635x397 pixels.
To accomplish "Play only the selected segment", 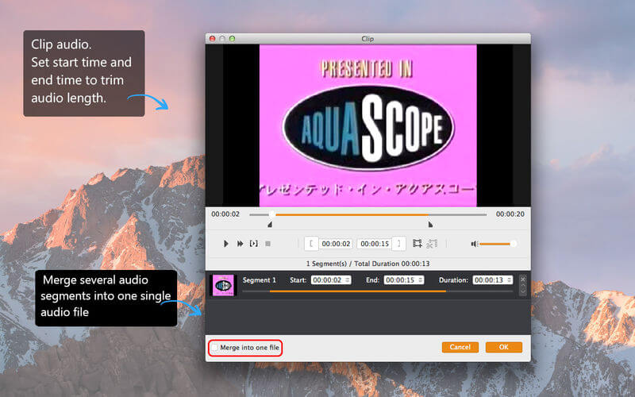I will (253, 244).
